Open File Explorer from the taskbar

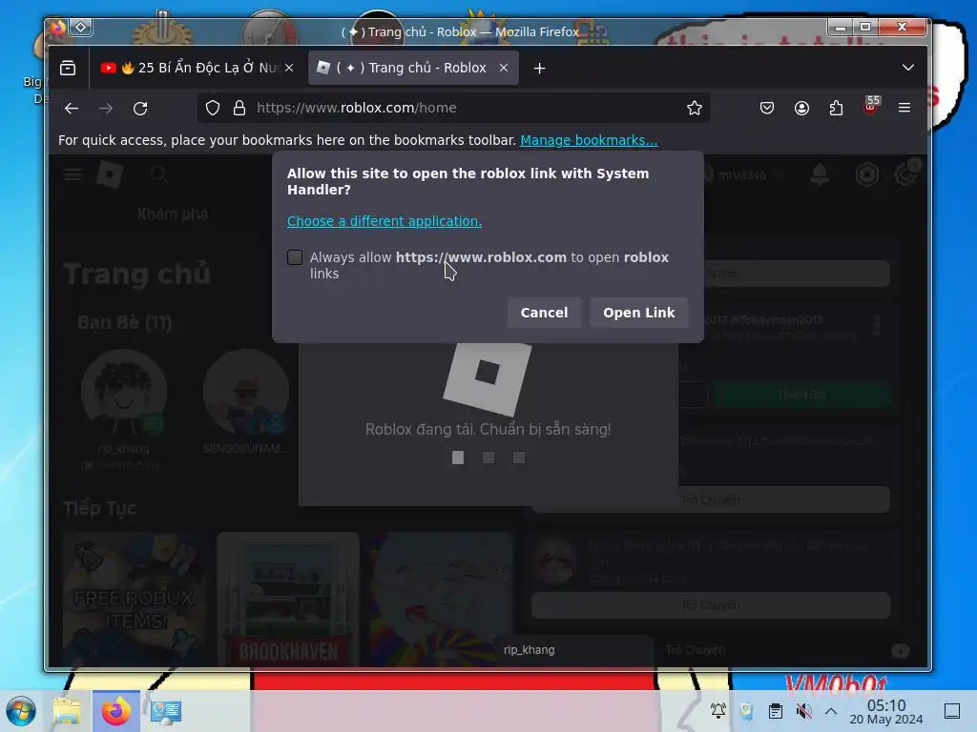click(x=67, y=711)
